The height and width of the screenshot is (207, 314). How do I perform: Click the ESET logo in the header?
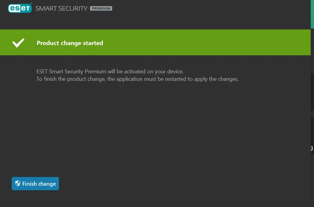tap(20, 8)
